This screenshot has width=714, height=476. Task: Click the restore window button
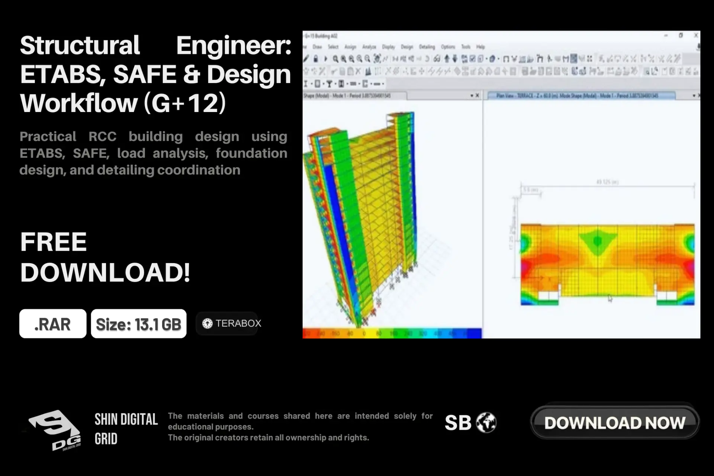pyautogui.click(x=681, y=35)
